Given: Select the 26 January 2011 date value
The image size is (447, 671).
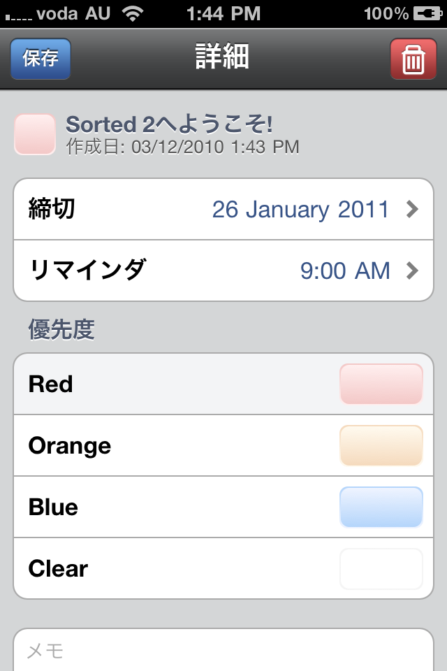Looking at the screenshot, I should pos(300,209).
